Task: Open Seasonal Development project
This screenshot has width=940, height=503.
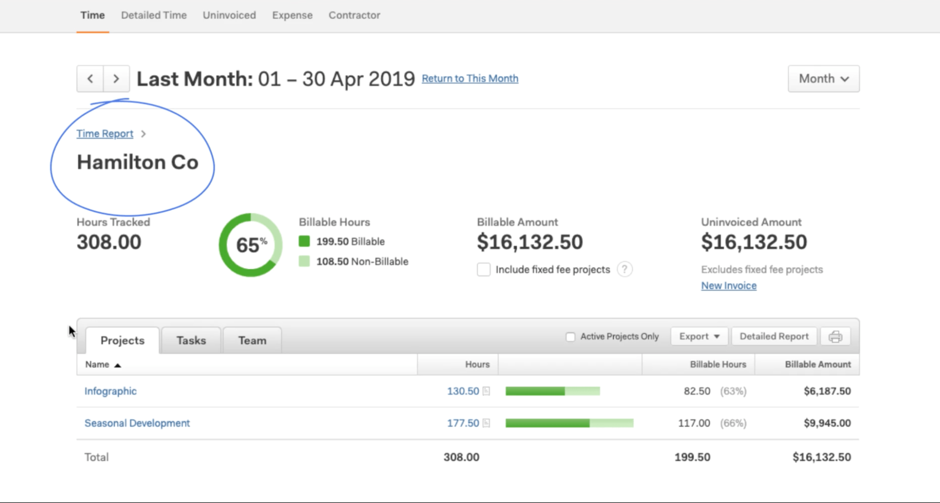Action: [x=137, y=423]
